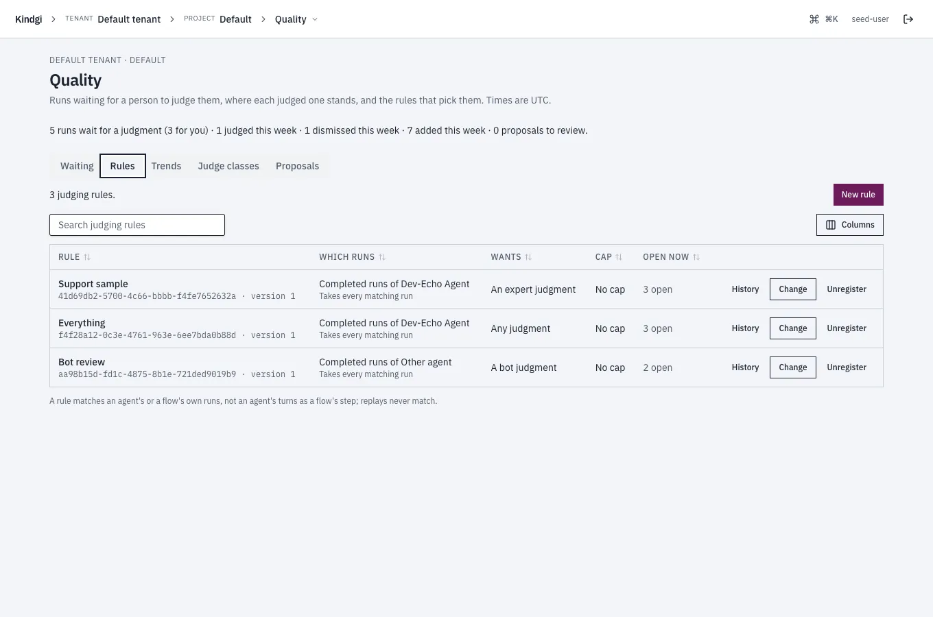Click 'An expert judgment' cell
Screen dimensions: 933x617
click(533, 289)
